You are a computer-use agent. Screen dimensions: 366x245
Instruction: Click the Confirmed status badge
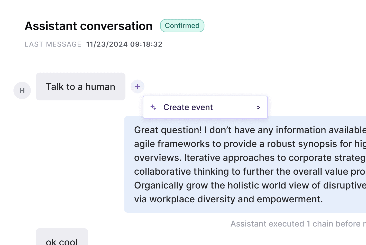click(x=182, y=26)
